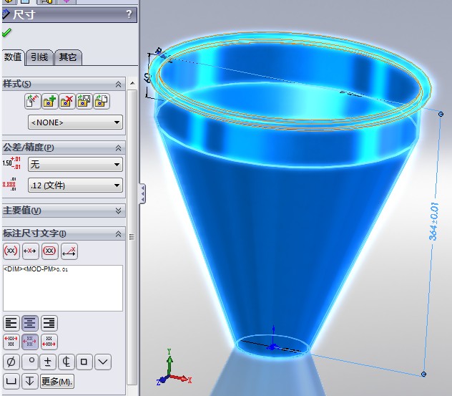452x396 pixels.
Task: Add or update a style icon
Action: point(49,101)
